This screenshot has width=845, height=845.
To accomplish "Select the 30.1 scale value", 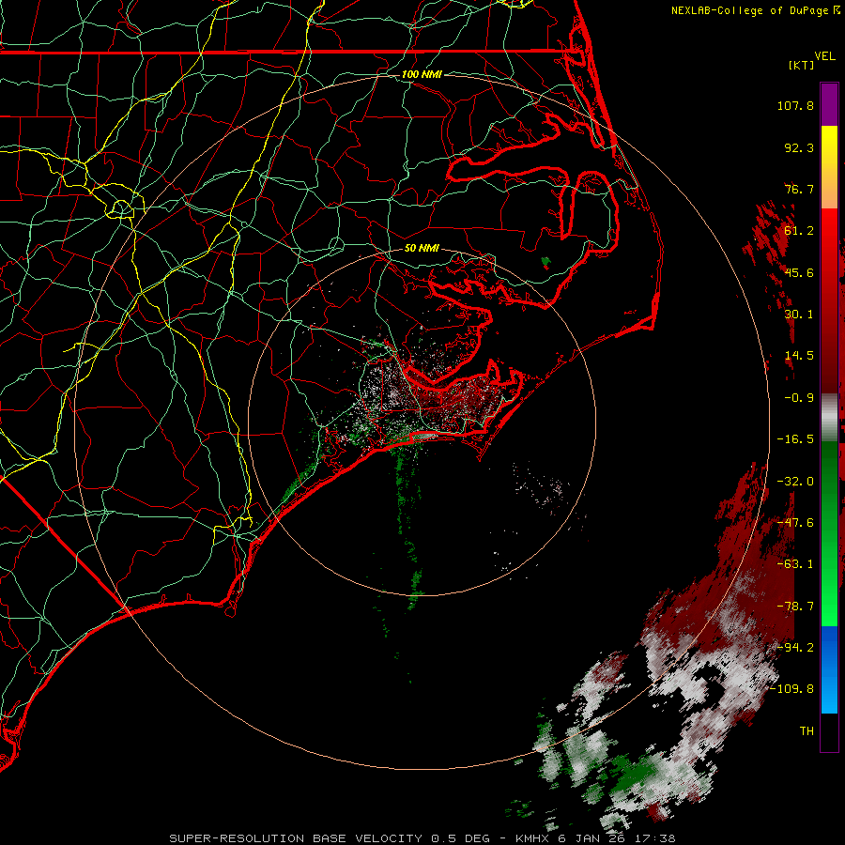I will point(799,315).
